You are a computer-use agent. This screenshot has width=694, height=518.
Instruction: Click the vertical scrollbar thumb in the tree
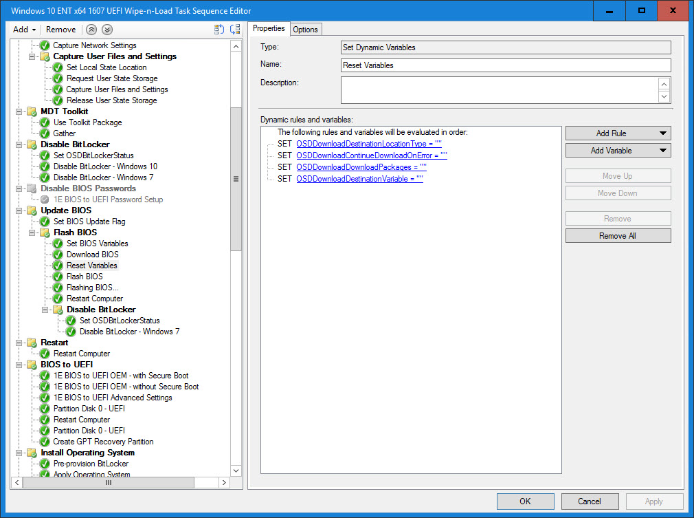236,179
